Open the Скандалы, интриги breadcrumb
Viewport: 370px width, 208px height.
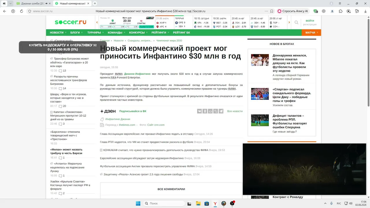pyautogui.click(x=140, y=41)
